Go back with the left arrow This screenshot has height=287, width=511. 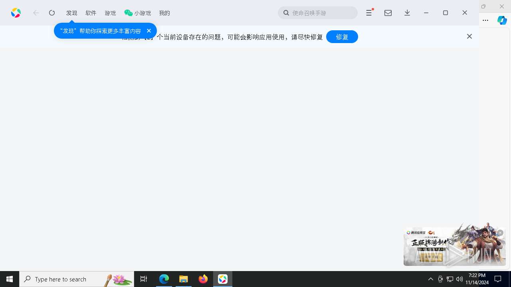click(x=36, y=13)
